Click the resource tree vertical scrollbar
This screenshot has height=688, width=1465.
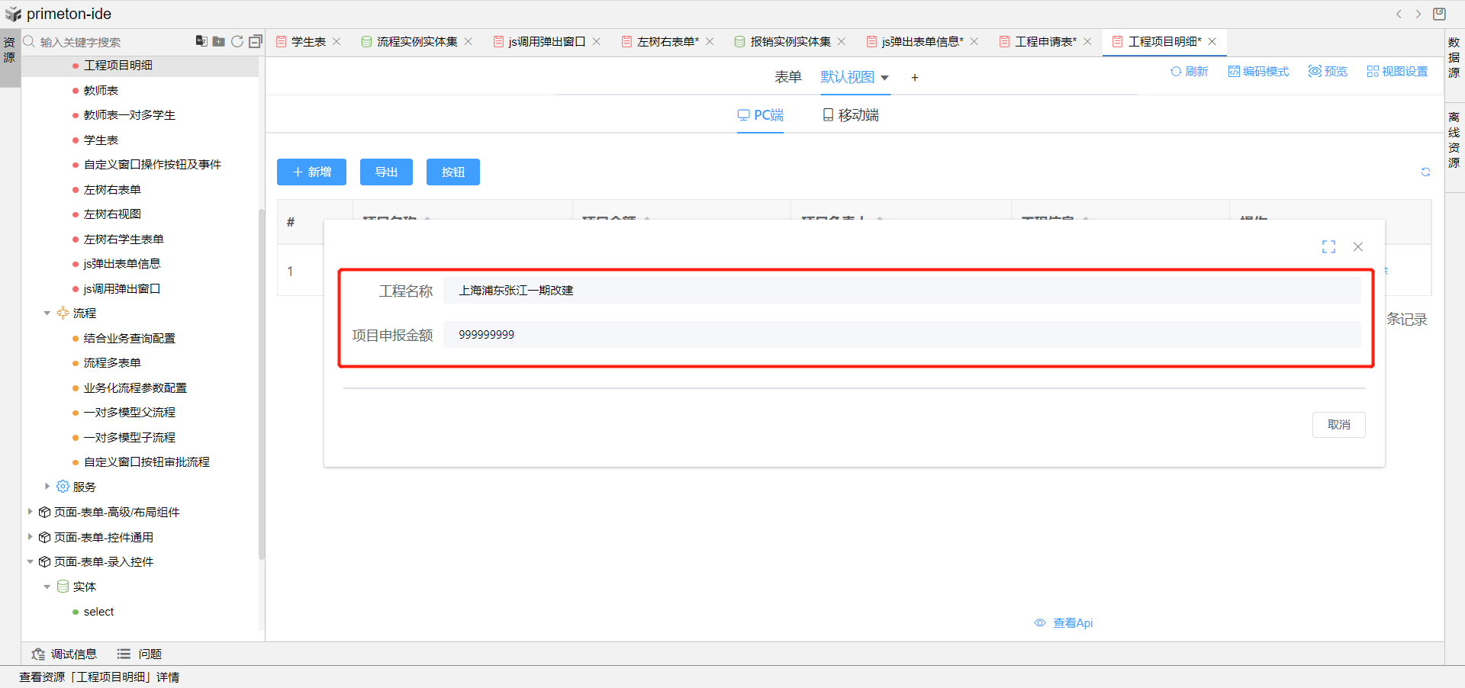[261, 381]
